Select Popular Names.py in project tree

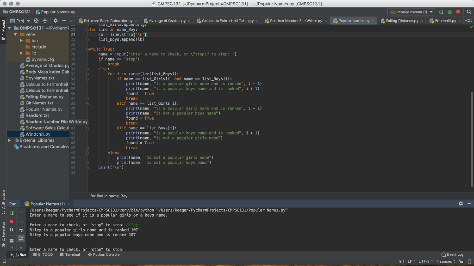pyautogui.click(x=44, y=109)
